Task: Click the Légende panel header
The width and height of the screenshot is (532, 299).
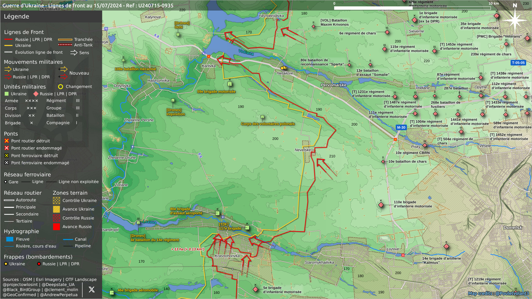Action: tap(17, 17)
